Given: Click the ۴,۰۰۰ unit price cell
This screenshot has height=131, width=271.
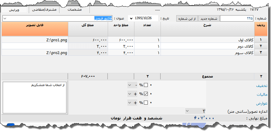Looking at the screenshot, I should pyautogui.click(x=121, y=53).
